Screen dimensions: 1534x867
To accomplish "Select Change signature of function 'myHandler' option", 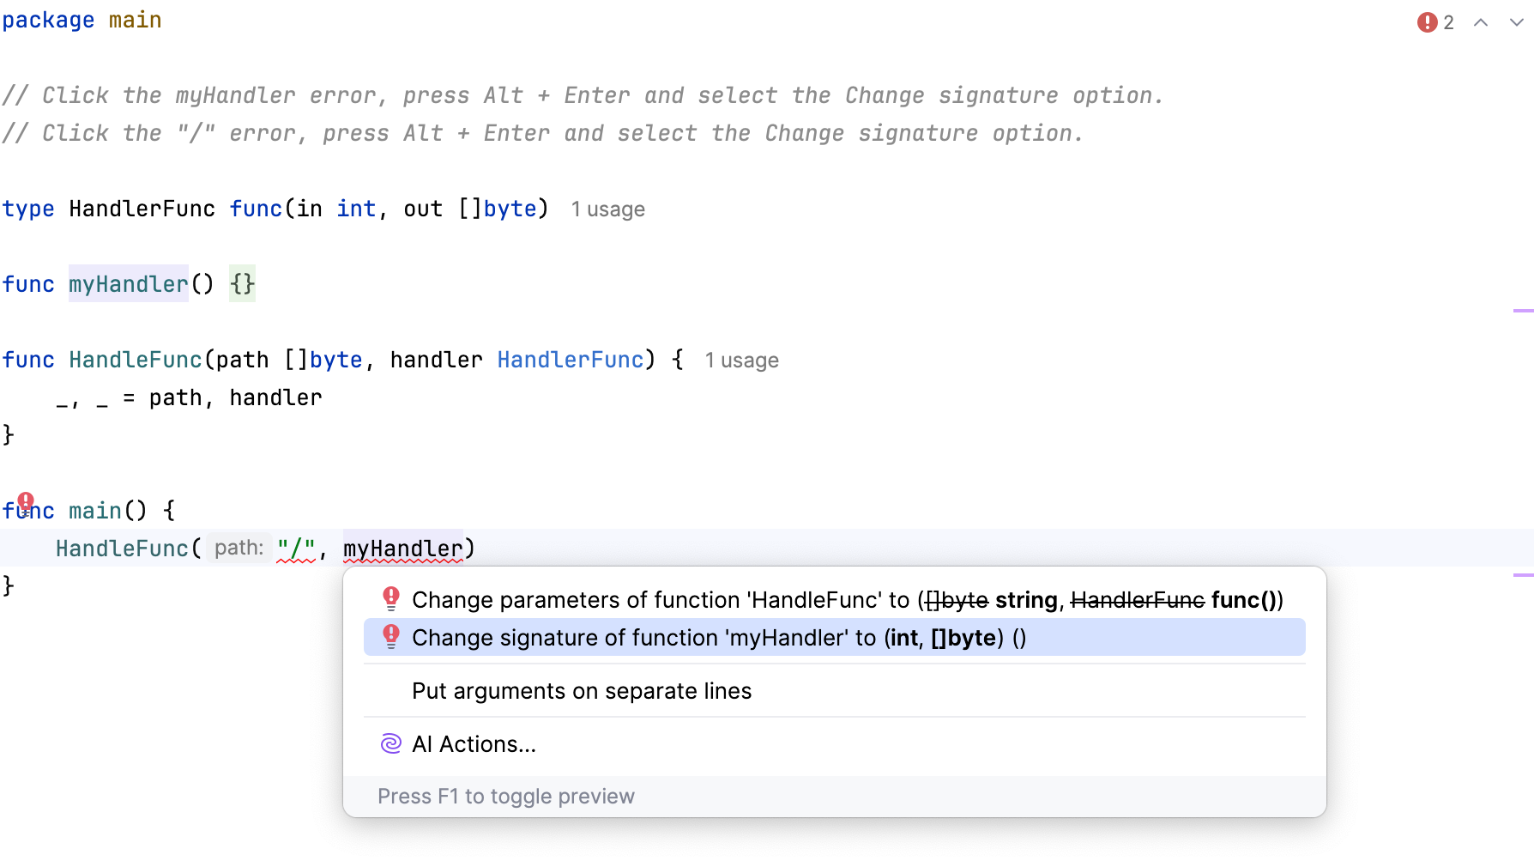I will tap(835, 637).
